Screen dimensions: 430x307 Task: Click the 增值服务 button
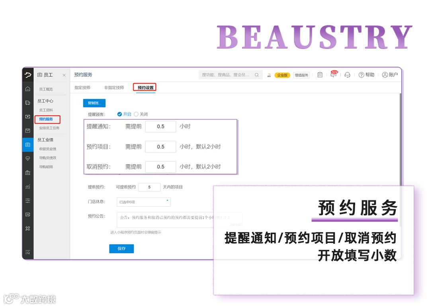point(301,75)
